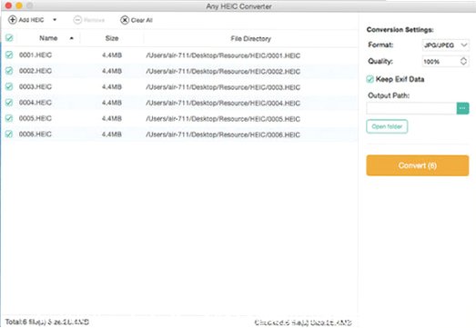The height and width of the screenshot is (328, 476).
Task: Uncheck the 0006.HEIC checkbox
Action: point(9,134)
